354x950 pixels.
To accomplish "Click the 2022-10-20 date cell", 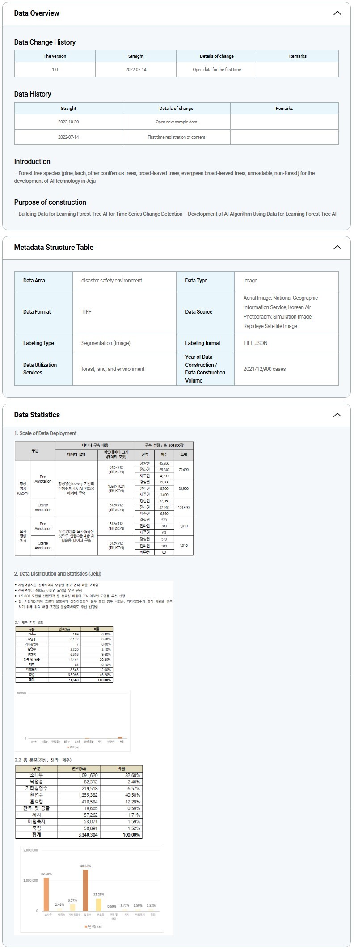I will click(x=68, y=122).
